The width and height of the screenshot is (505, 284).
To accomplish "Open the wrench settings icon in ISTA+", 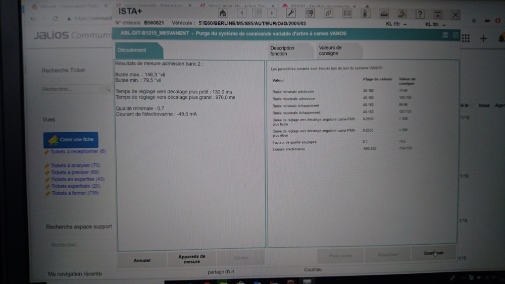I will coord(291,13).
